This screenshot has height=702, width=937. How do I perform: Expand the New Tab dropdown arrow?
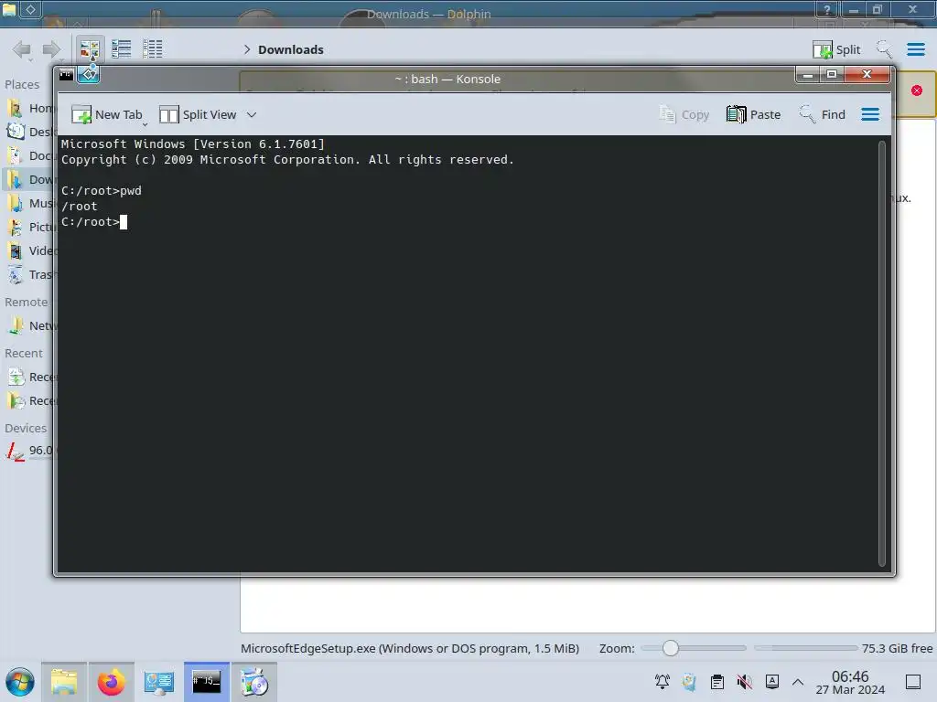(x=145, y=124)
